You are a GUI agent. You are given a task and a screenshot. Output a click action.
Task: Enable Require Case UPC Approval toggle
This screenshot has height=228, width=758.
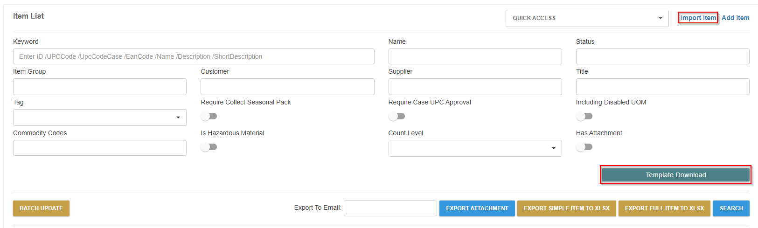396,116
